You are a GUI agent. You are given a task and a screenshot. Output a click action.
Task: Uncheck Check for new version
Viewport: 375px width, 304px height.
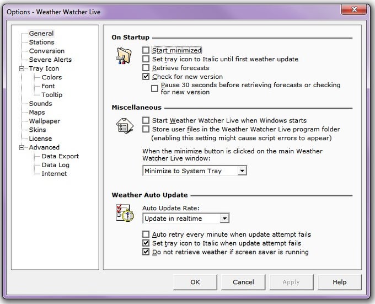[146, 77]
